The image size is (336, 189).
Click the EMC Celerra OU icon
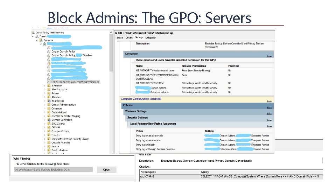click(x=49, y=124)
